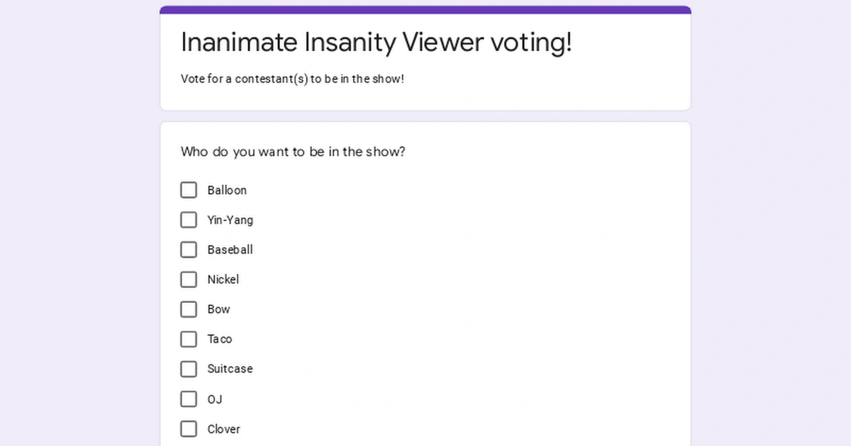This screenshot has height=446, width=851.
Task: Select Yin-Yang as a contestant
Action: [189, 219]
